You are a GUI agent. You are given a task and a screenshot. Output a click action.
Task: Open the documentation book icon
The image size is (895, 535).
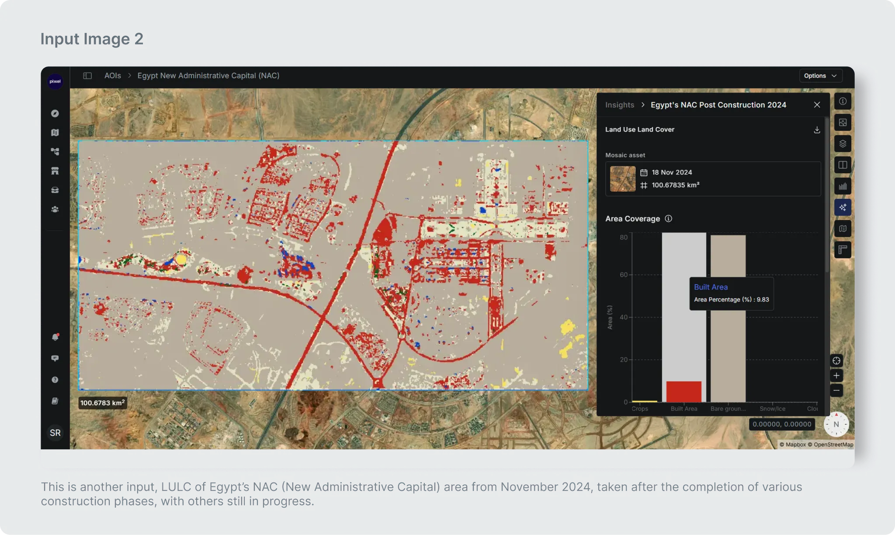(x=55, y=401)
